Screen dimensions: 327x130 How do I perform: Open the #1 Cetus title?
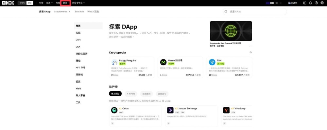click(124, 108)
